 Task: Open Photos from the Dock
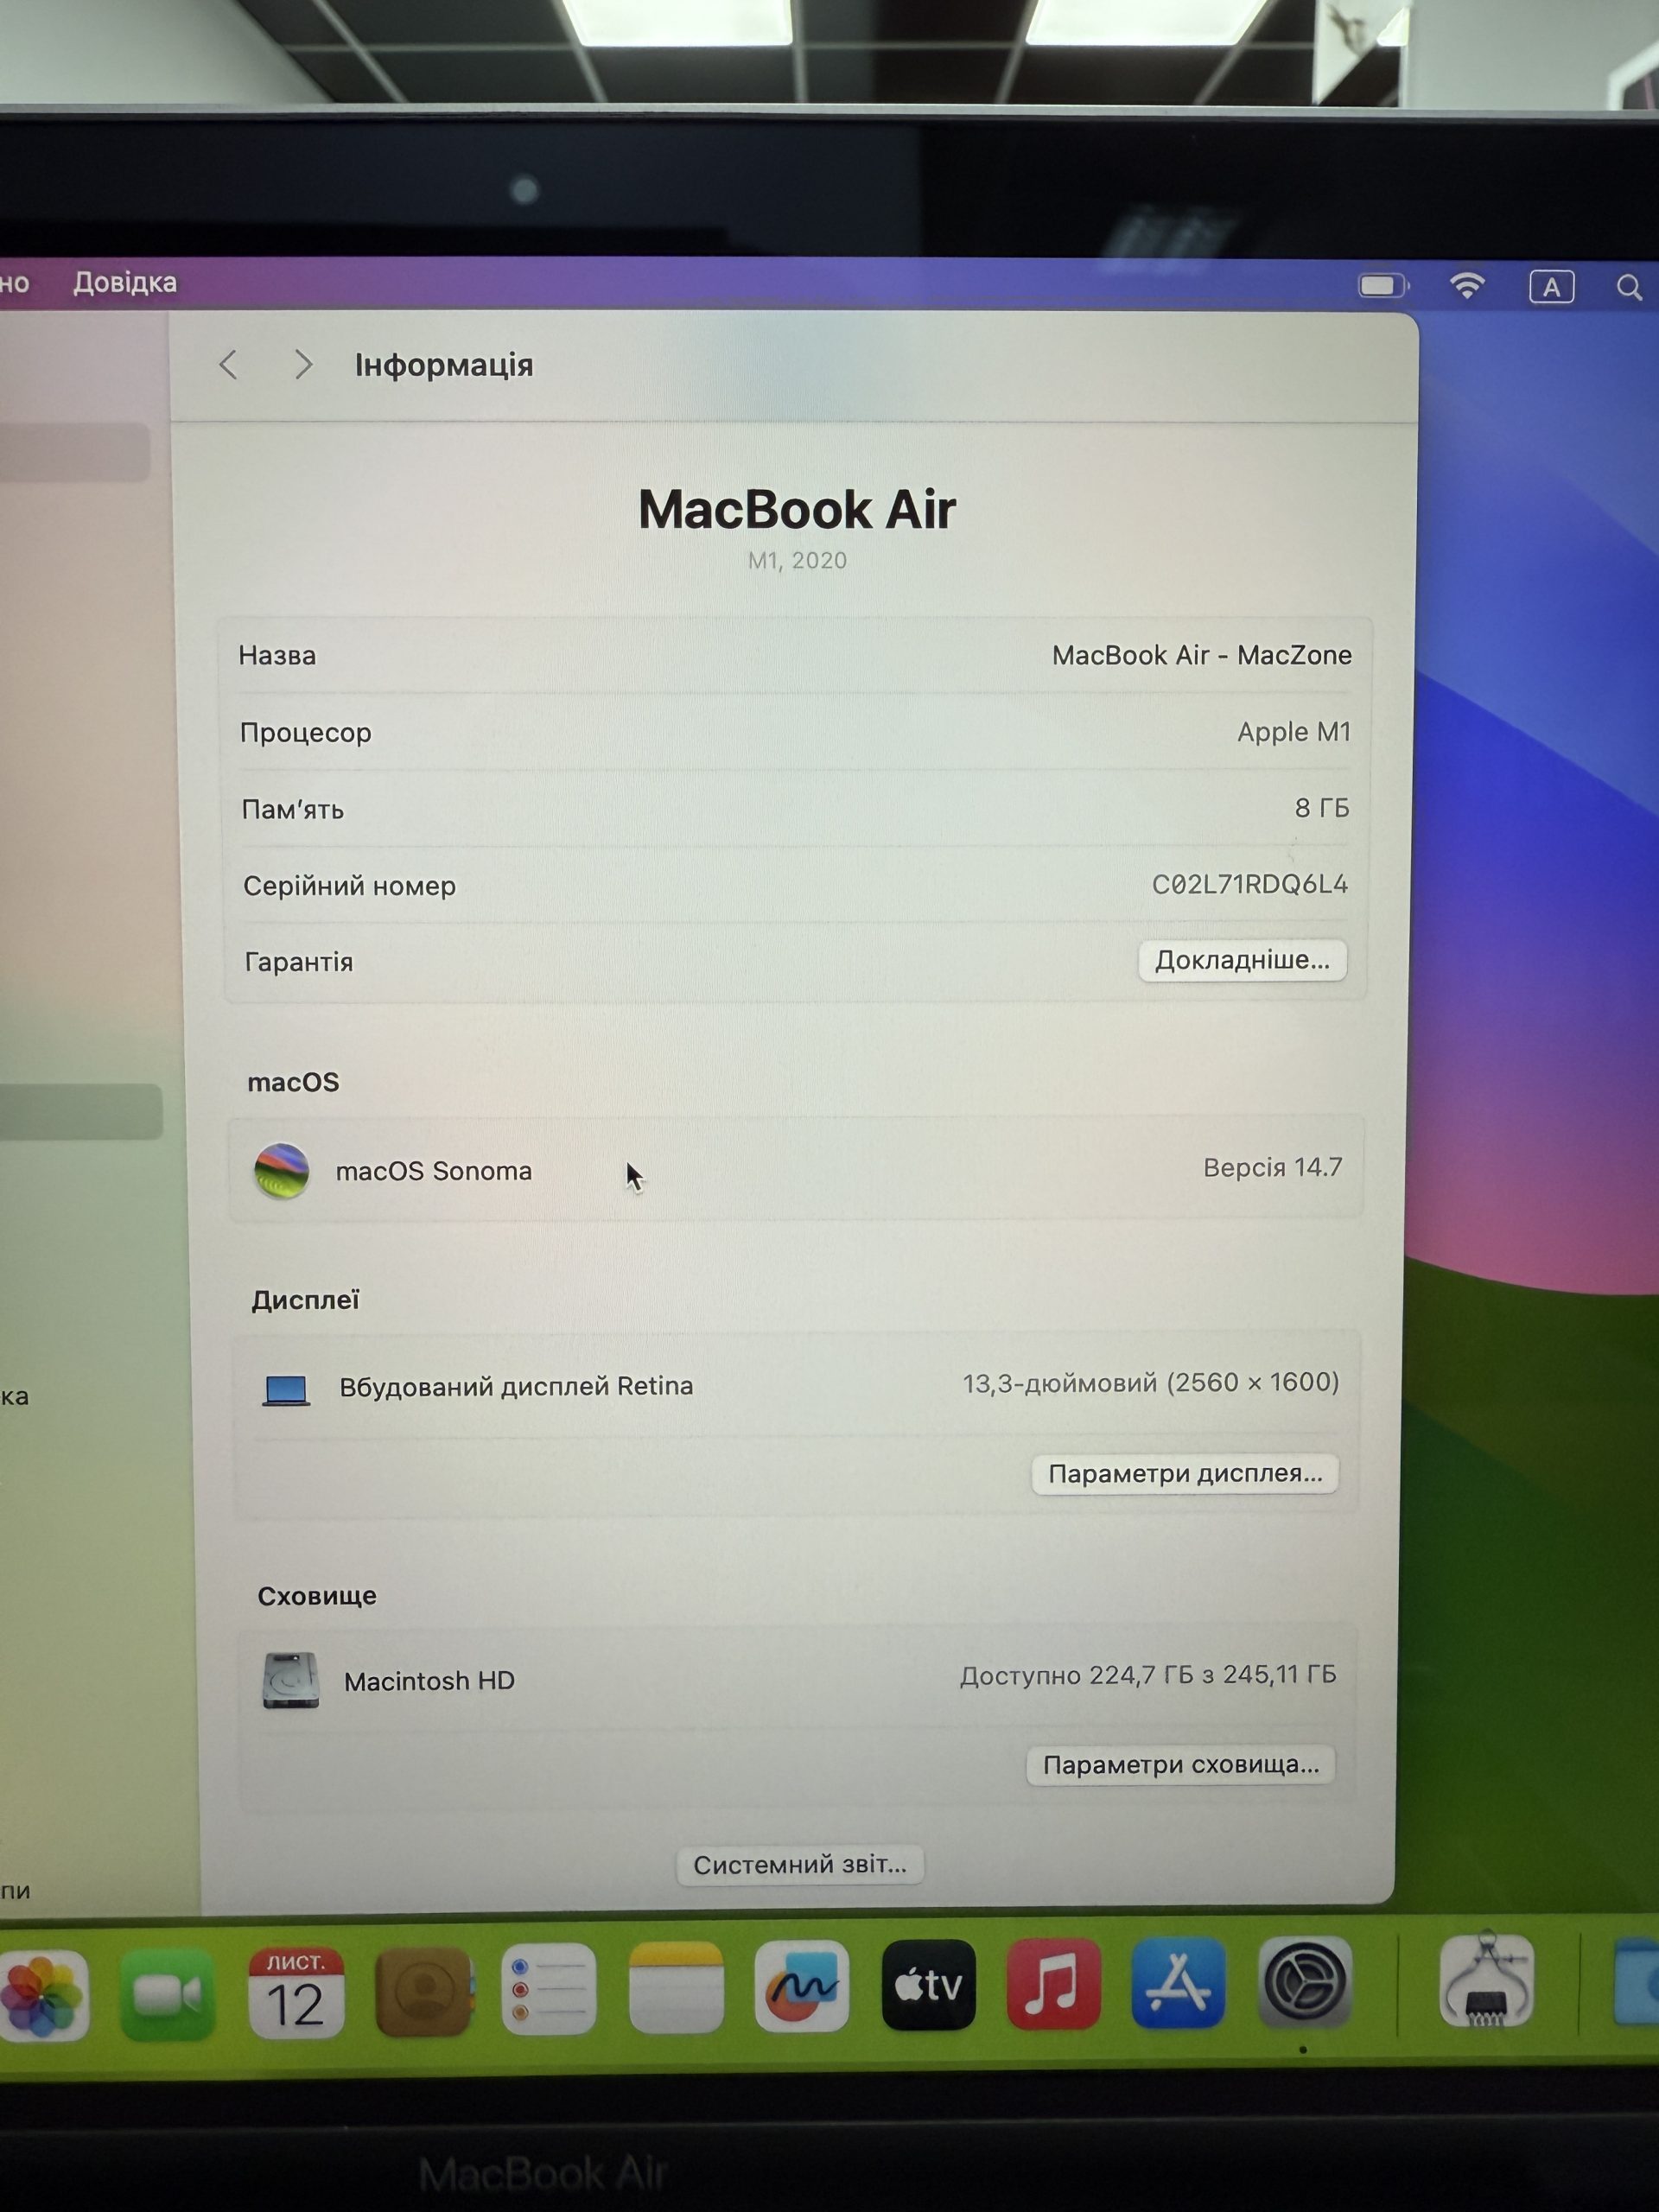click(43, 1995)
